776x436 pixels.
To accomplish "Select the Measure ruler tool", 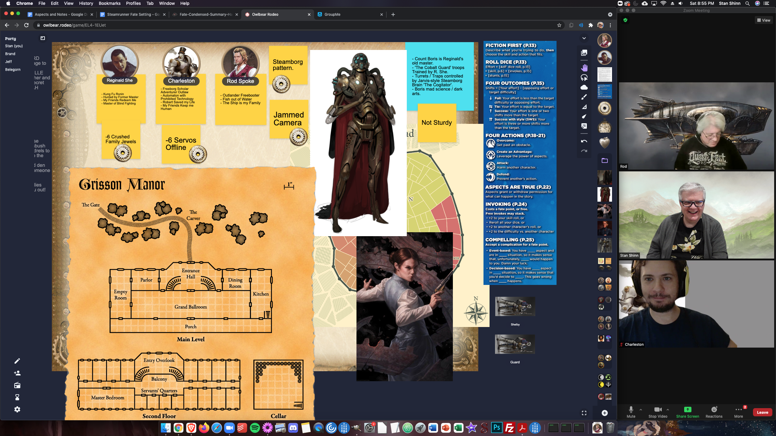I will (584, 107).
